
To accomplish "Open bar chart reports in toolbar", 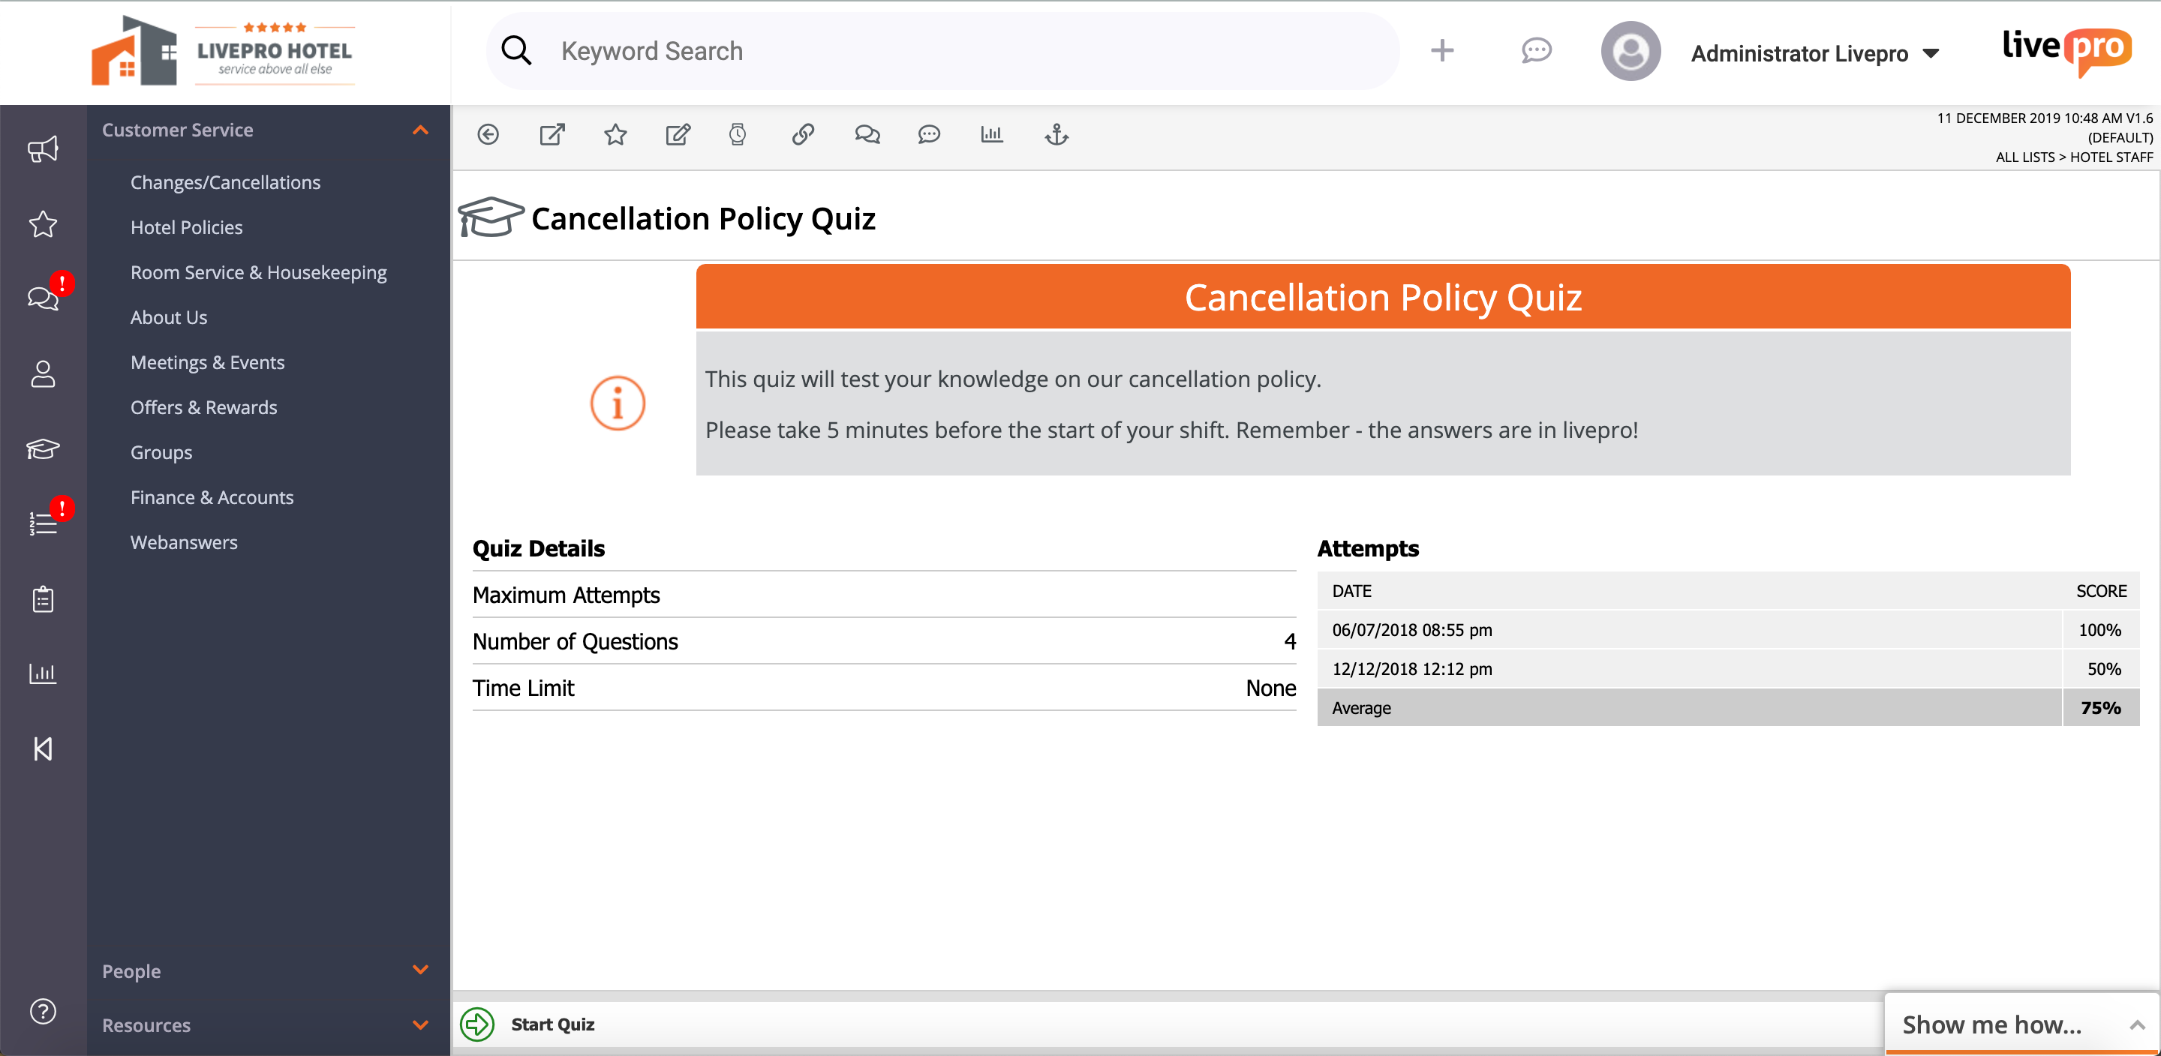I will tap(991, 134).
